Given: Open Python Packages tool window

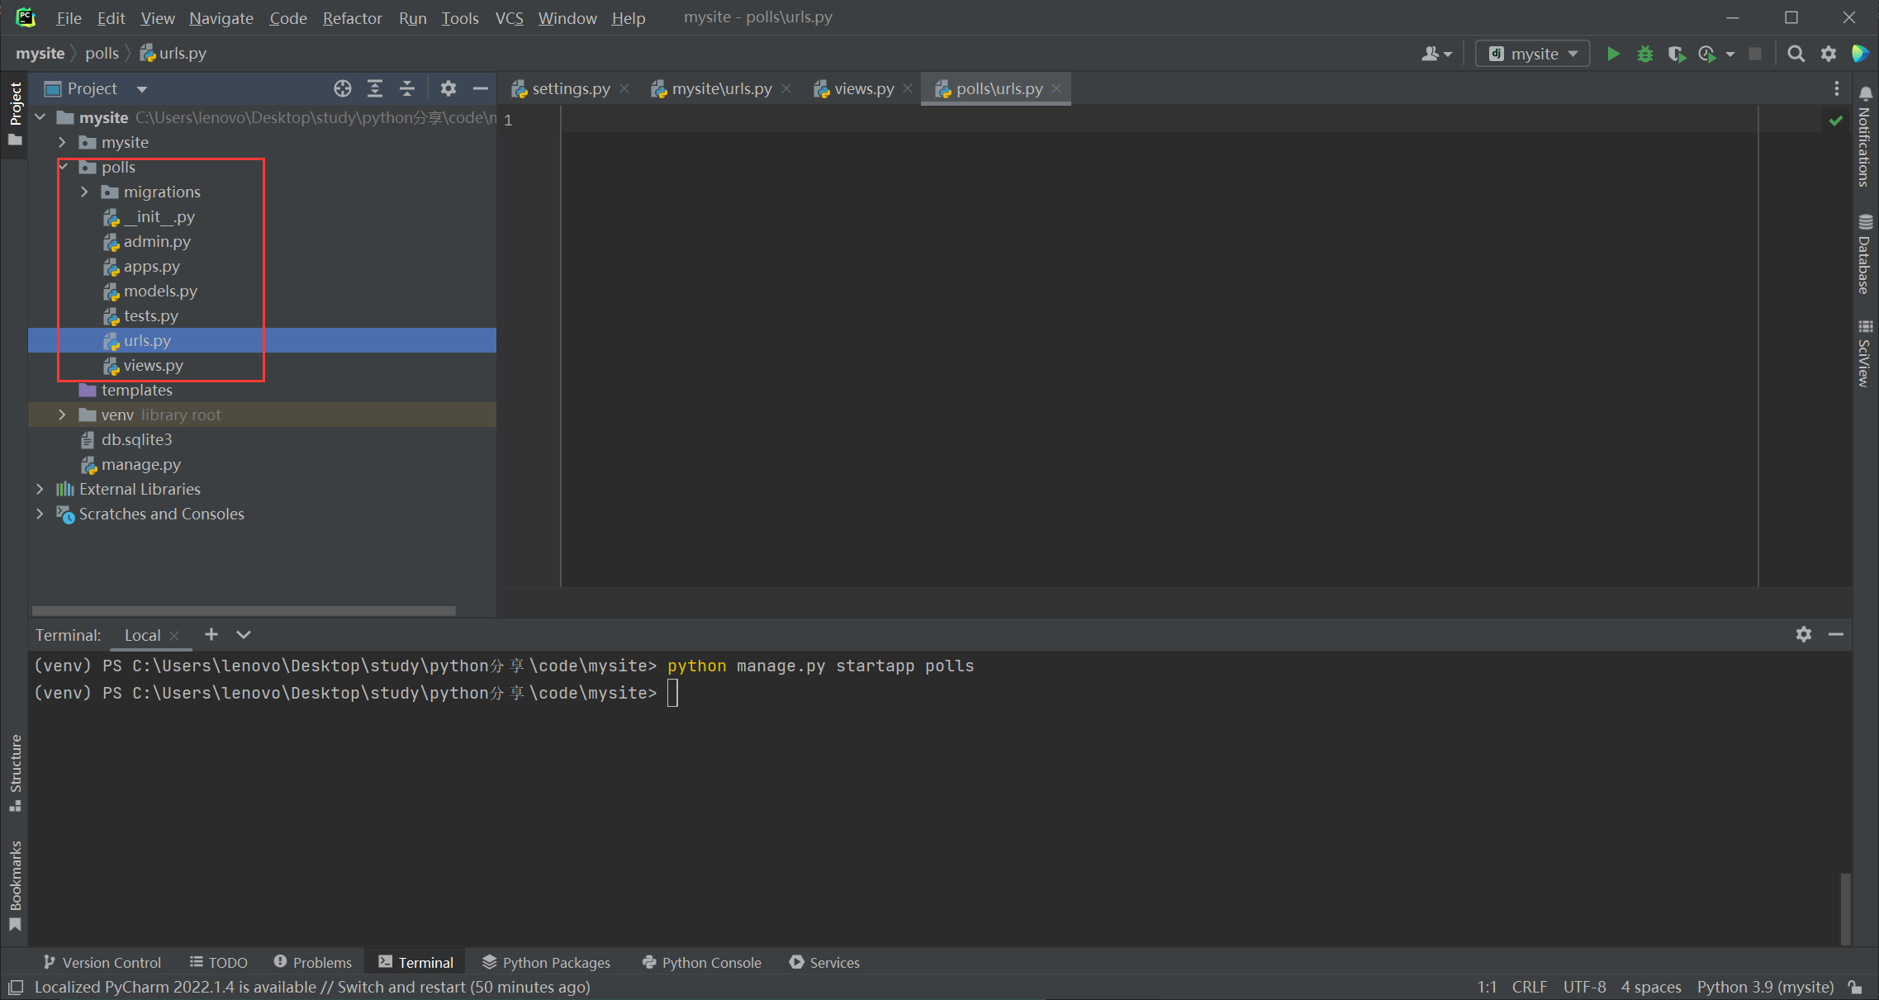Looking at the screenshot, I should click(547, 962).
